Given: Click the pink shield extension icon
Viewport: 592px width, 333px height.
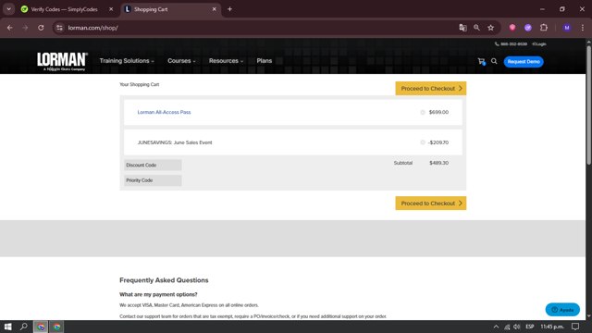Looking at the screenshot, I should click(x=512, y=28).
